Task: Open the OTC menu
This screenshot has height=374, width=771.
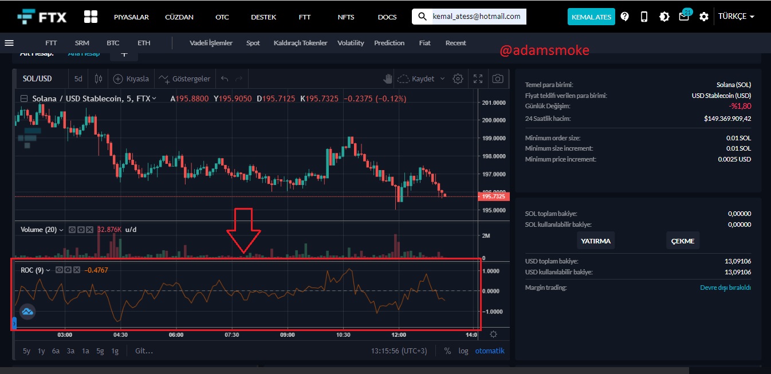Action: click(222, 17)
